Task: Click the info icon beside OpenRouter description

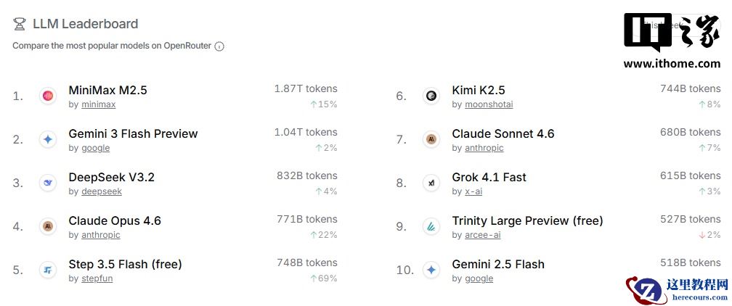Action: (219, 46)
